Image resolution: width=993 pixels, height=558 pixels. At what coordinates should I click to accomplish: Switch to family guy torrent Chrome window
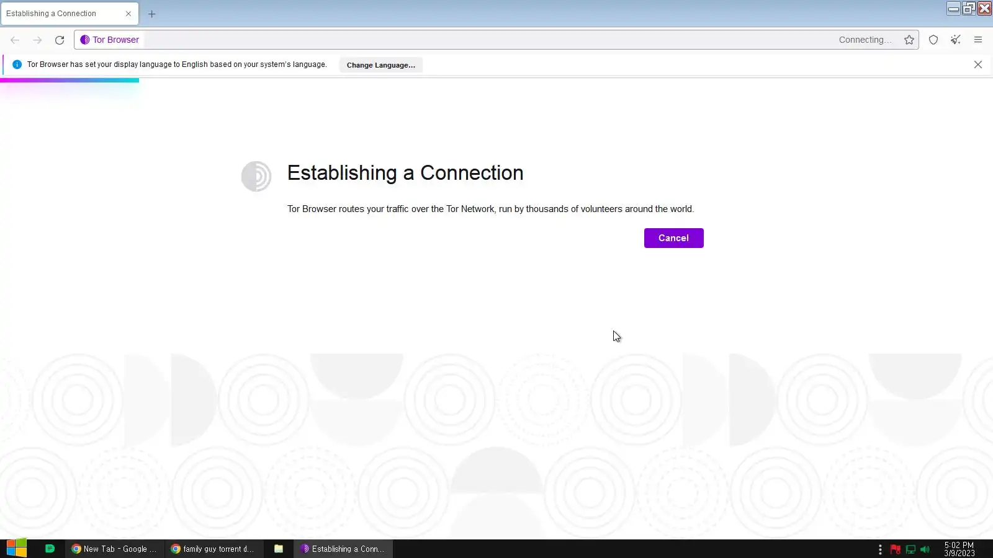tap(213, 549)
